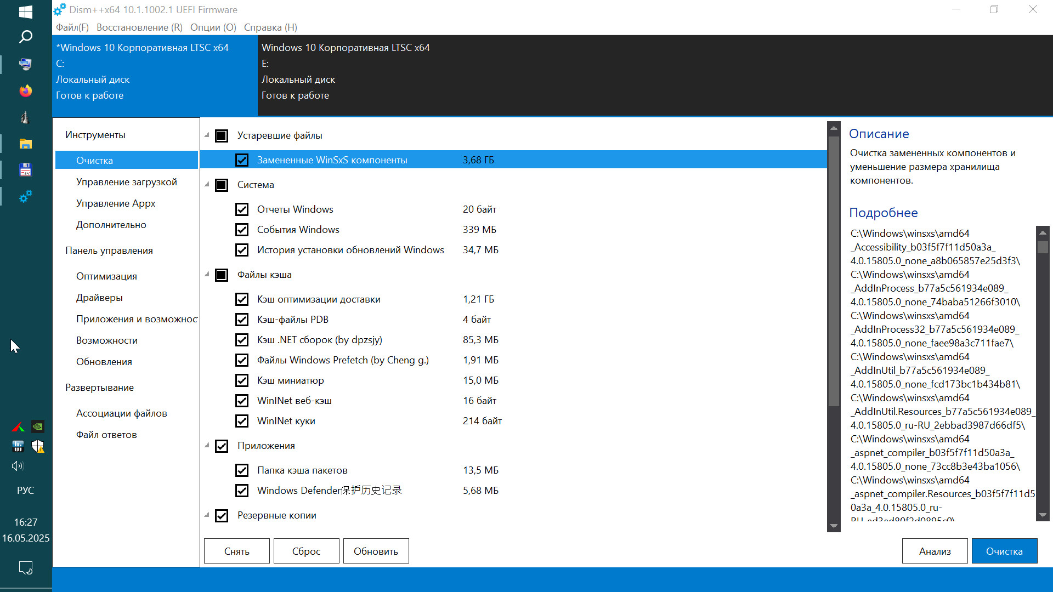
Task: Toggle the События Windows checkbox
Action: (x=242, y=230)
